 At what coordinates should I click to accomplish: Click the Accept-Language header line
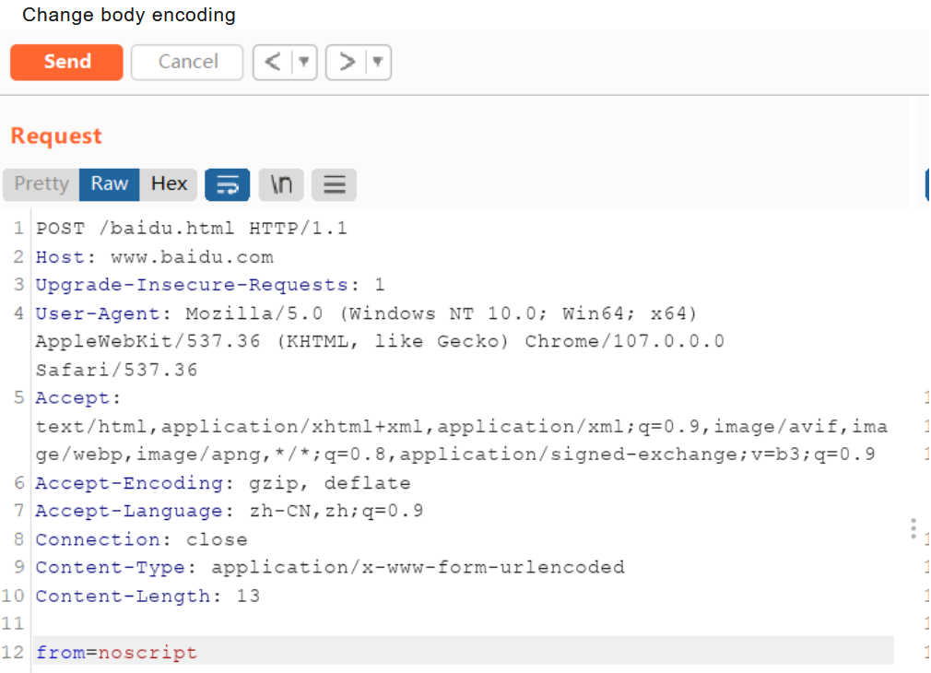coord(230,512)
